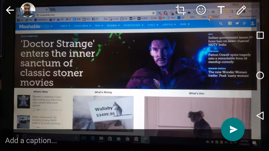Expand WORLD menu in photographed page
The image size is (269, 151).
[152, 25]
